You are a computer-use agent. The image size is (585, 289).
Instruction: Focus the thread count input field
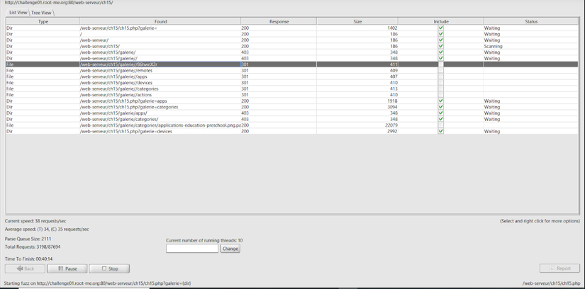192,249
